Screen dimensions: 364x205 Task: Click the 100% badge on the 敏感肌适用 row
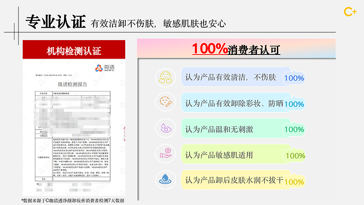295,156
